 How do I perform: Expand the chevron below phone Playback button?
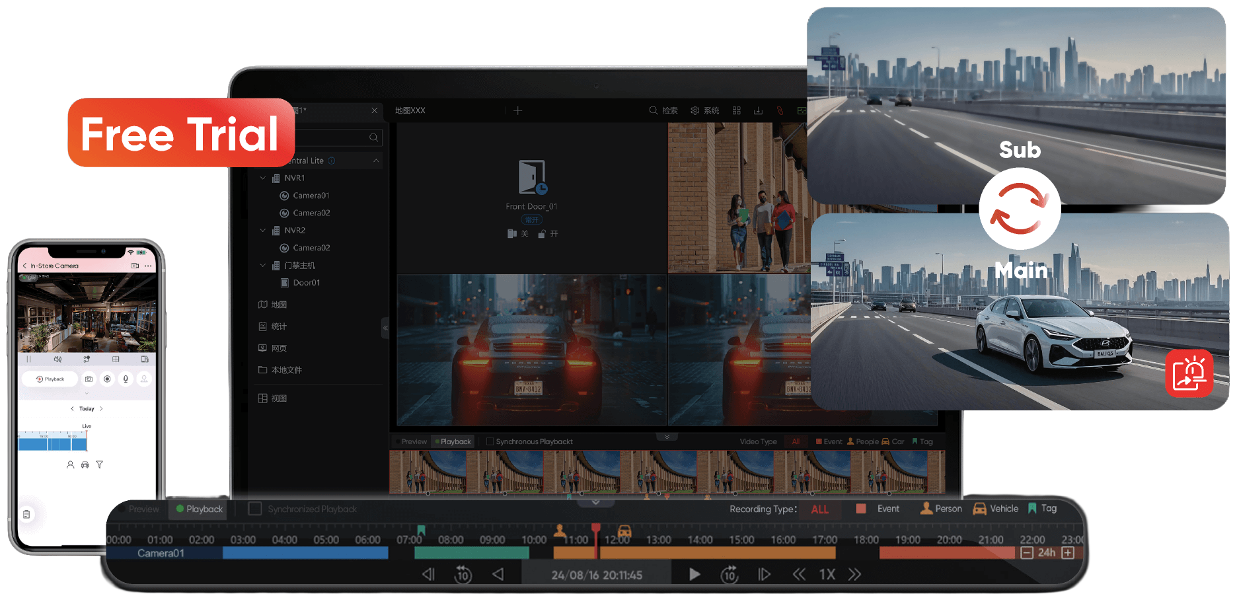87,393
